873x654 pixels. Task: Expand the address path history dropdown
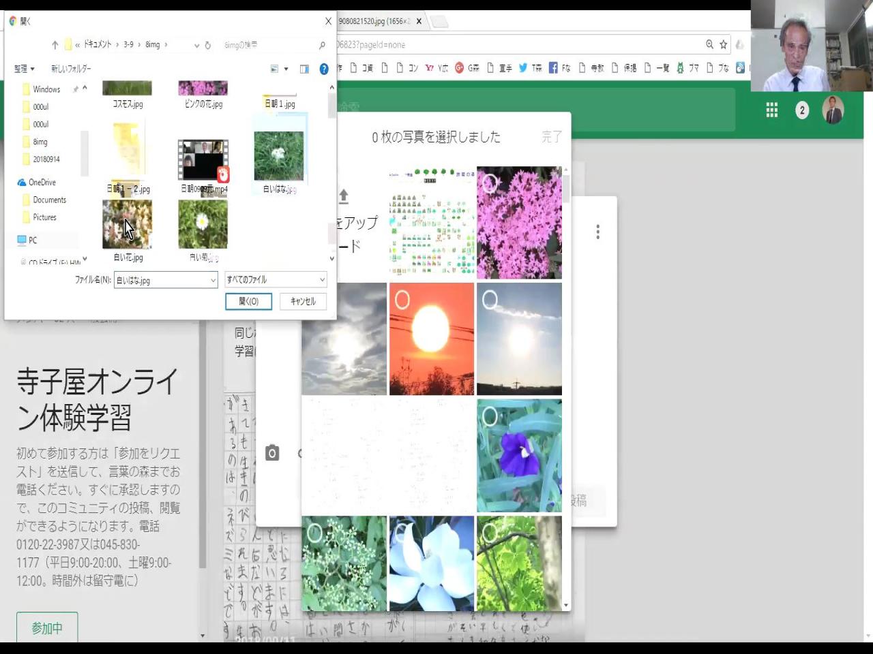tap(196, 46)
